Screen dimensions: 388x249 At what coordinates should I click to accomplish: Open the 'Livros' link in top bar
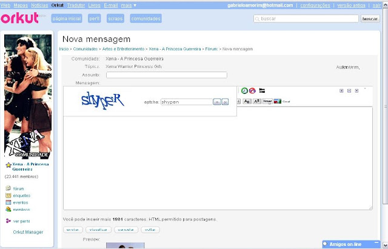(95, 5)
